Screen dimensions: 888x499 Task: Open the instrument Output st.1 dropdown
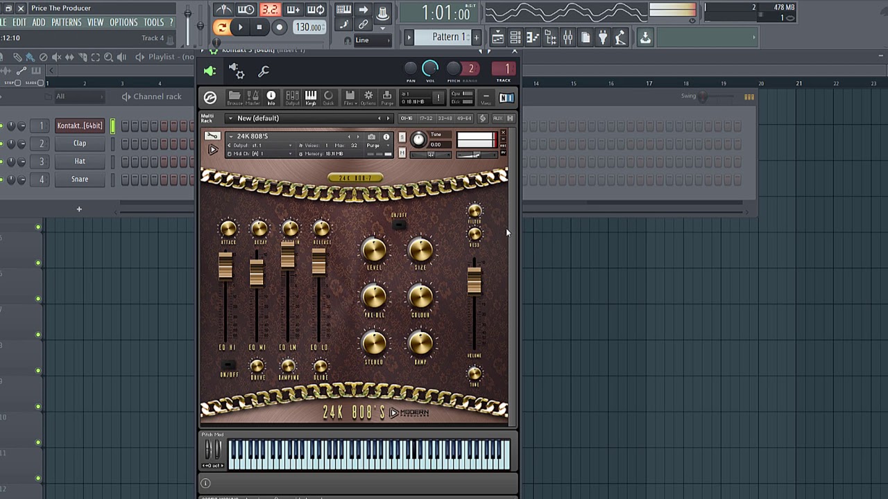pos(259,146)
